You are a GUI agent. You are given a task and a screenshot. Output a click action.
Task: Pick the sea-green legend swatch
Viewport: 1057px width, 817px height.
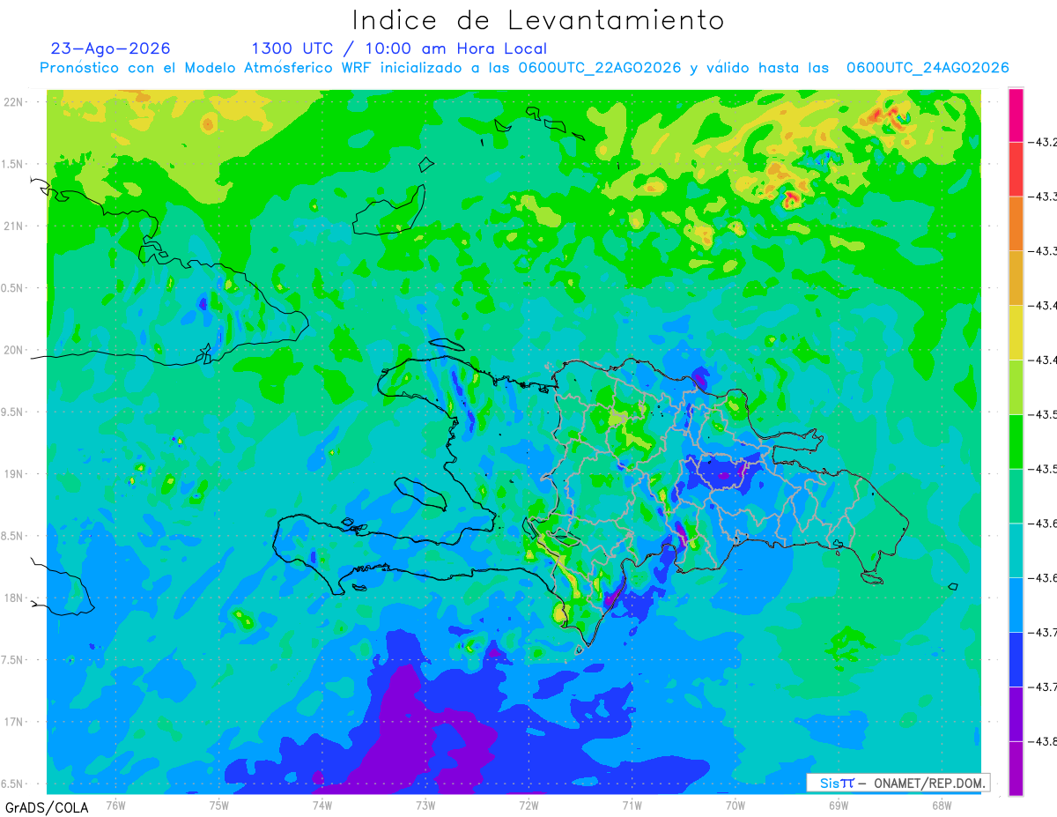(1016, 496)
